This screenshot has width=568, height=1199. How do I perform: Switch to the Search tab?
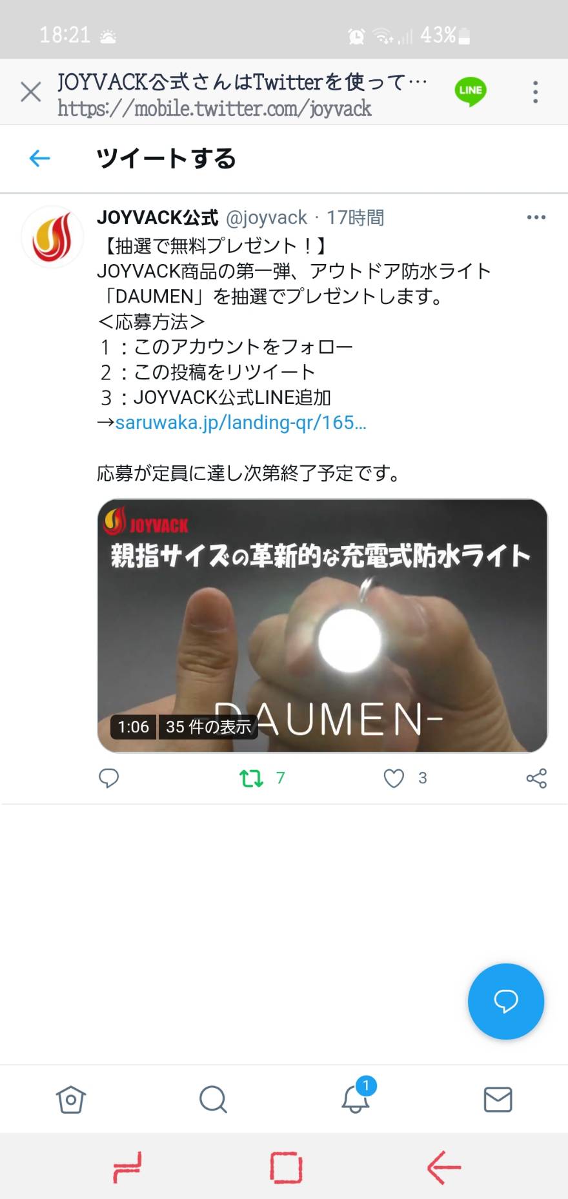pyautogui.click(x=213, y=1099)
